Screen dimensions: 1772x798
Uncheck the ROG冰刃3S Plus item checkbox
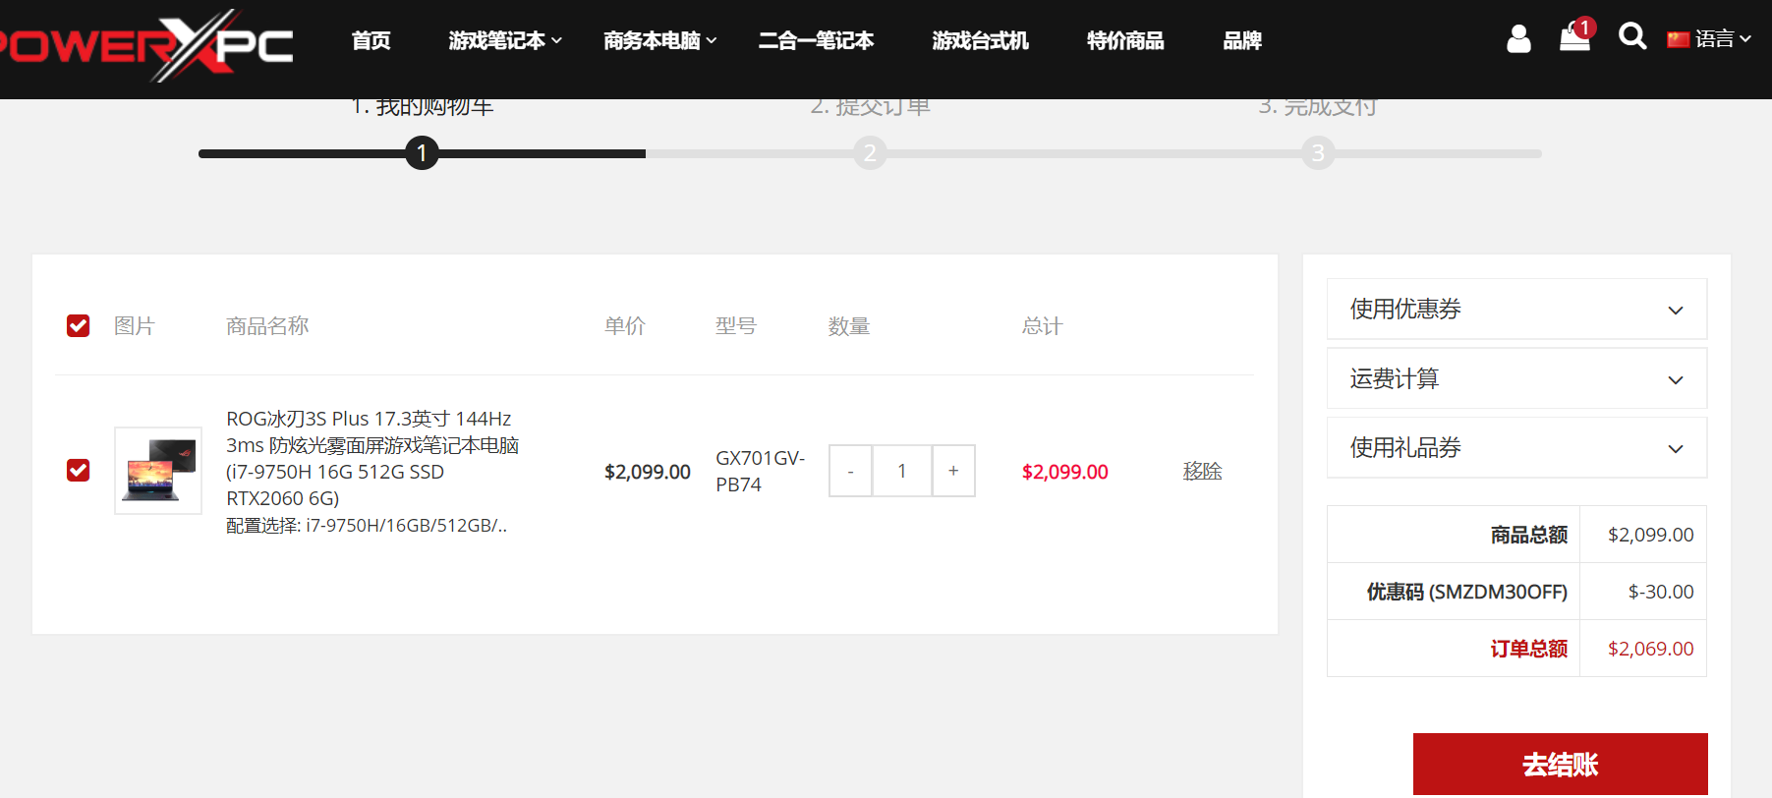78,470
